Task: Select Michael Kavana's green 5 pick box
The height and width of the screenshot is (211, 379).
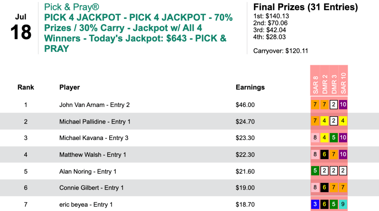Action: pyautogui.click(x=334, y=138)
